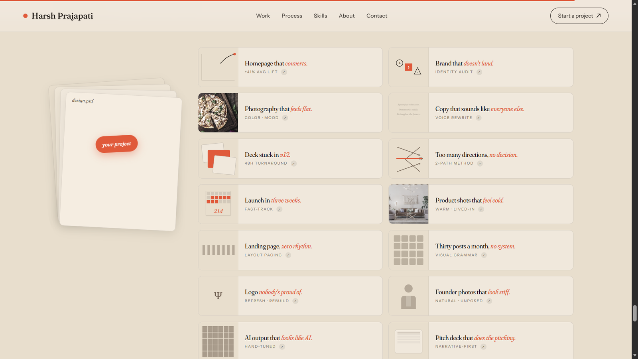The image size is (638, 359).
Task: Click the orange dot logo beside Harsh Prajapati
Action: tap(26, 16)
